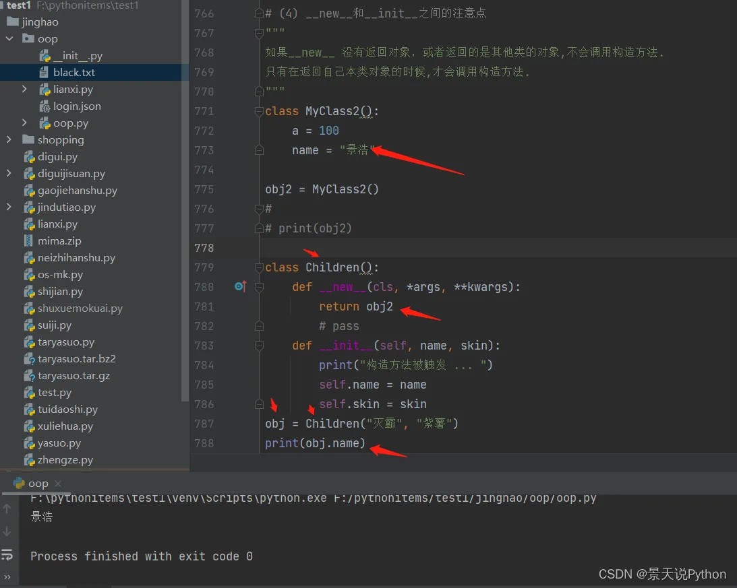
Task: Place cursor on empty line 778
Action: [472, 248]
